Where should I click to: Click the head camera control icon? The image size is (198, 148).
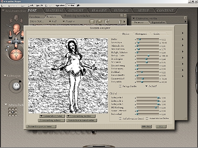tap(16, 29)
